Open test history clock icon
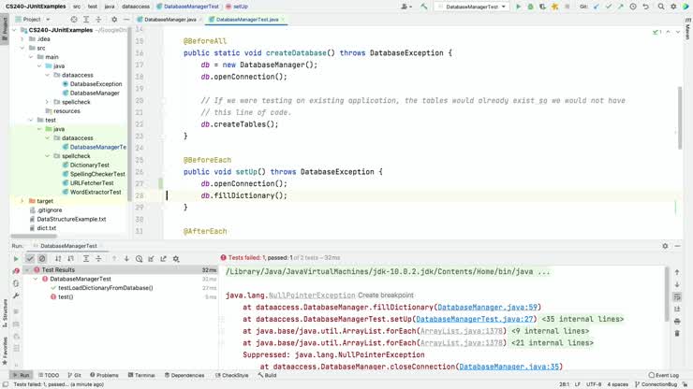Image resolution: width=693 pixels, height=389 pixels. (139, 259)
